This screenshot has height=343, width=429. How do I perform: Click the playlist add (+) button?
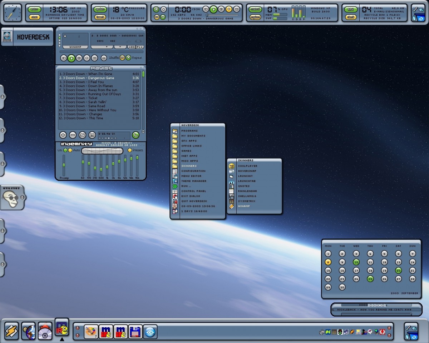pos(63,135)
